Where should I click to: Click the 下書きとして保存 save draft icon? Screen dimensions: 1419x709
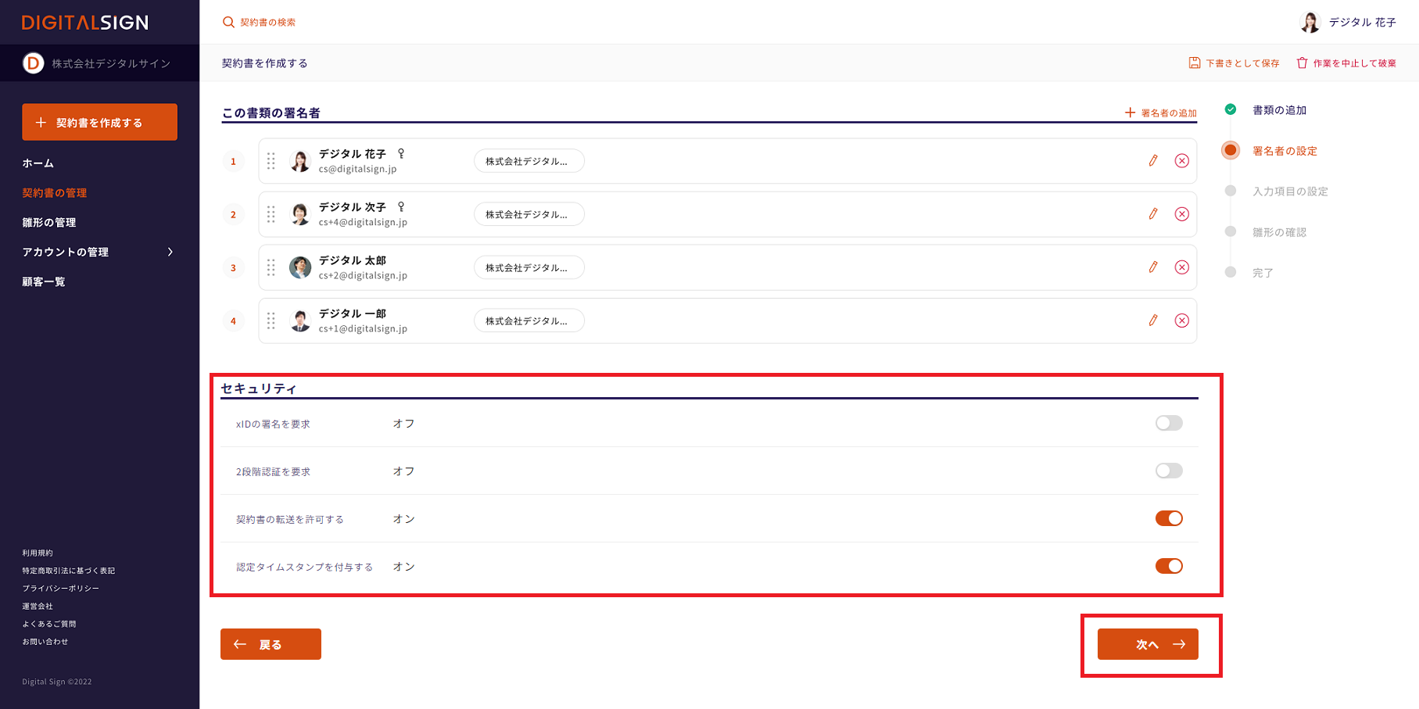coord(1194,63)
